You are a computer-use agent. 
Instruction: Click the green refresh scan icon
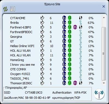tap(5, 9)
